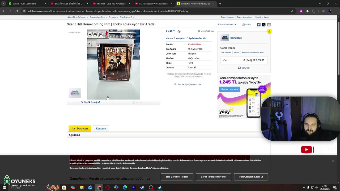340x191 pixels.
Task: Open the tab search dropdown arrow
Action: (x=3, y=4)
